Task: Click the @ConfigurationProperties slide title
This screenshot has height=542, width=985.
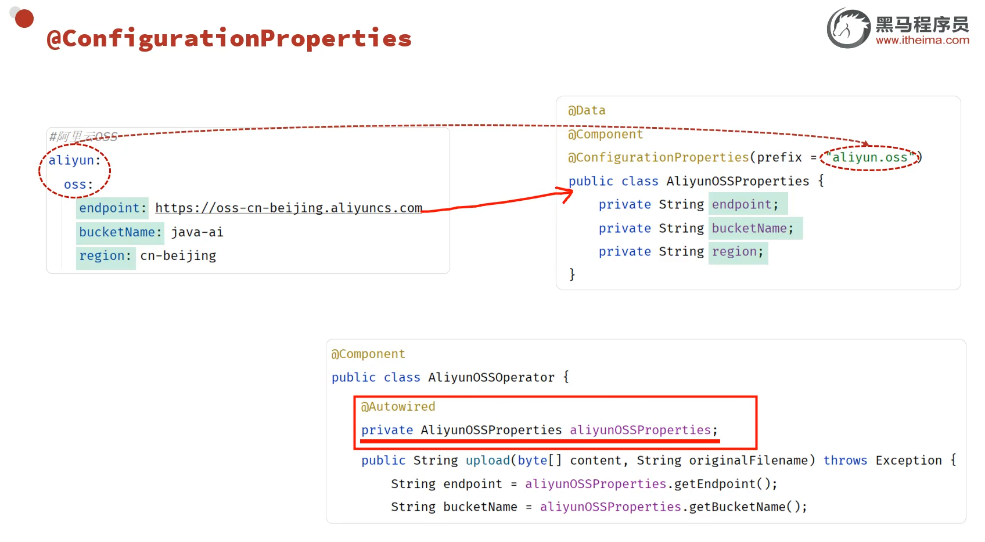Action: (229, 38)
